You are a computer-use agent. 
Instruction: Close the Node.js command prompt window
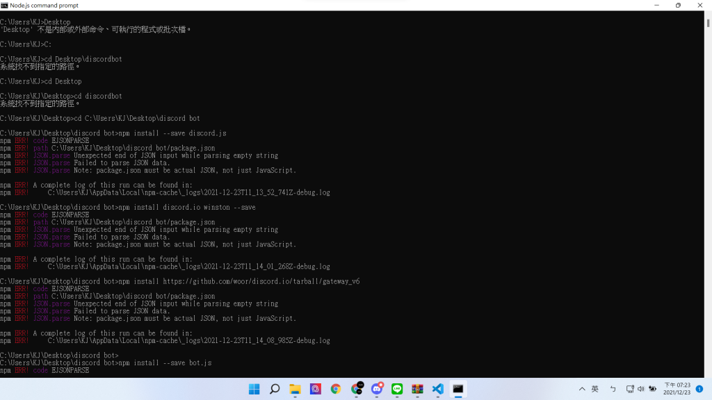[x=699, y=6]
